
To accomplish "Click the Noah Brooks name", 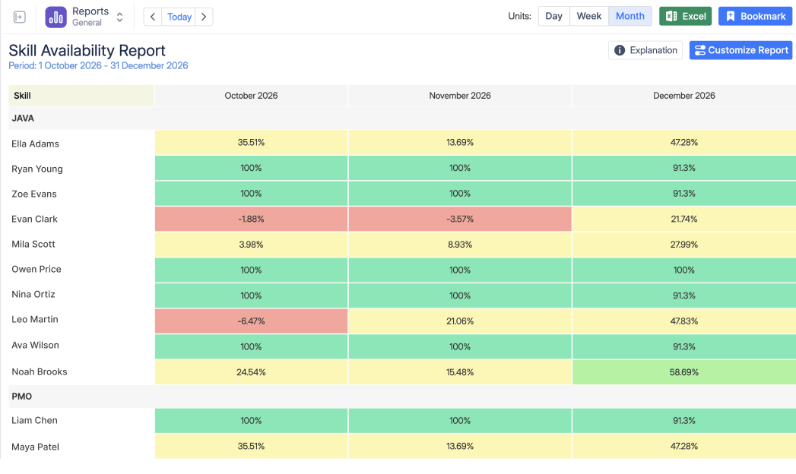I will 39,371.
